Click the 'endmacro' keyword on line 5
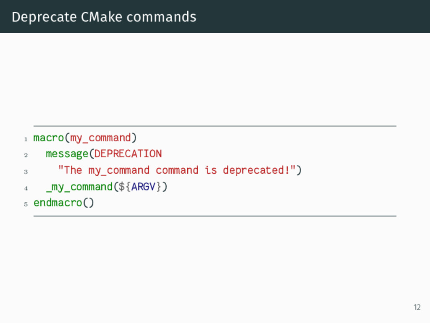This screenshot has height=323, width=430. click(58, 203)
